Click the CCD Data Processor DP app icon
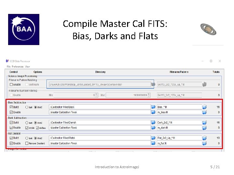Viewport: 234px width, 175px height. pos(7,61)
